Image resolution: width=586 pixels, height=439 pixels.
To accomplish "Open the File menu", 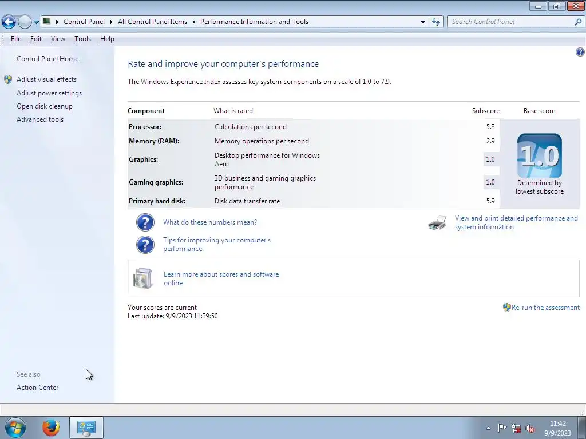I will [x=15, y=39].
